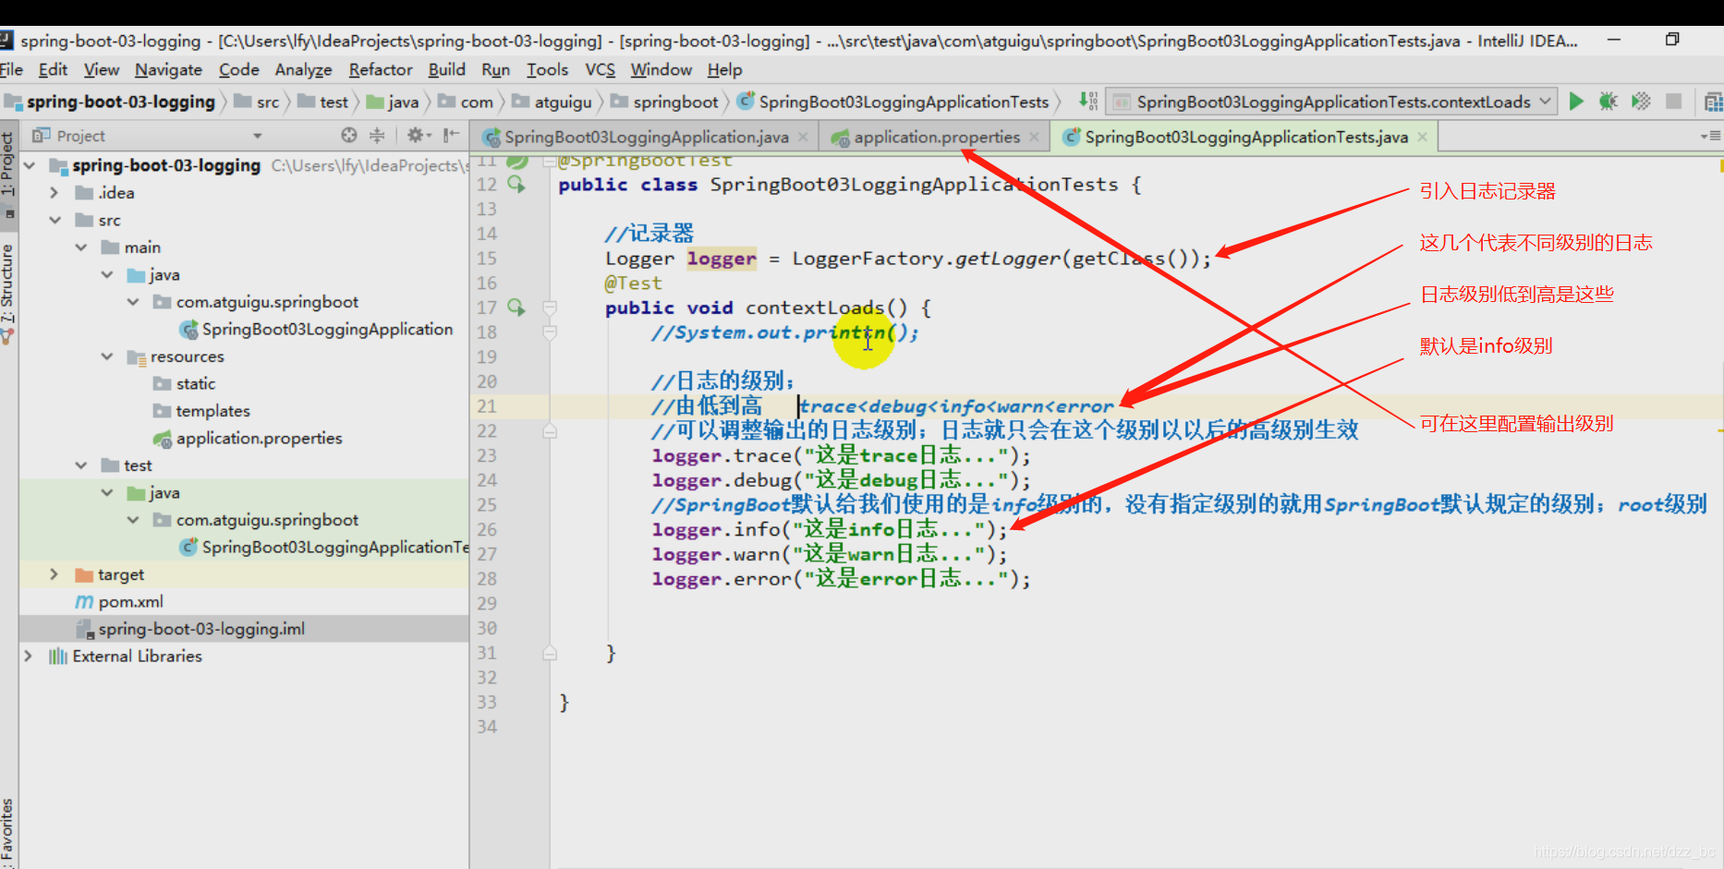Screen dimensions: 1724x869
Task: Select the static folder
Action: click(184, 383)
